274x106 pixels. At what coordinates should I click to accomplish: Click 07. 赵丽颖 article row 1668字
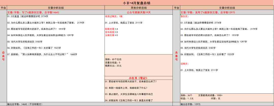42,54
